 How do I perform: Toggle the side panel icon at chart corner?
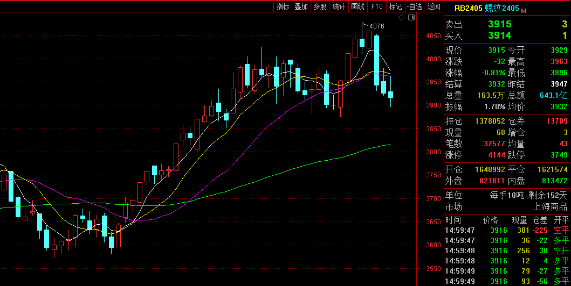(x=411, y=18)
